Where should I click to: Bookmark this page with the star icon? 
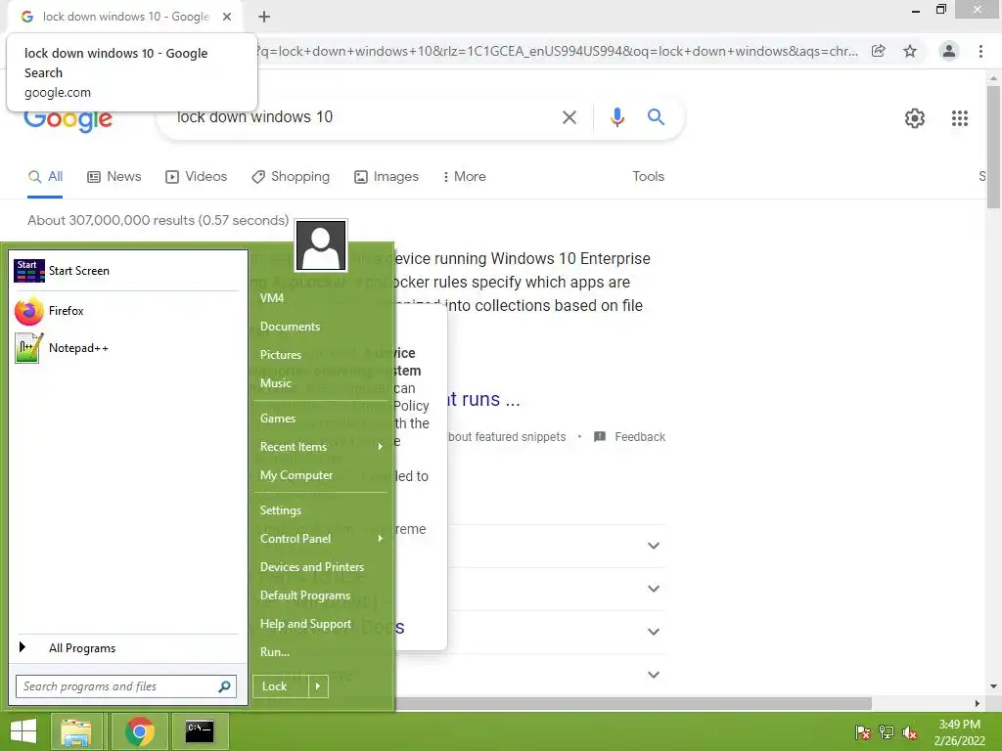tap(910, 51)
